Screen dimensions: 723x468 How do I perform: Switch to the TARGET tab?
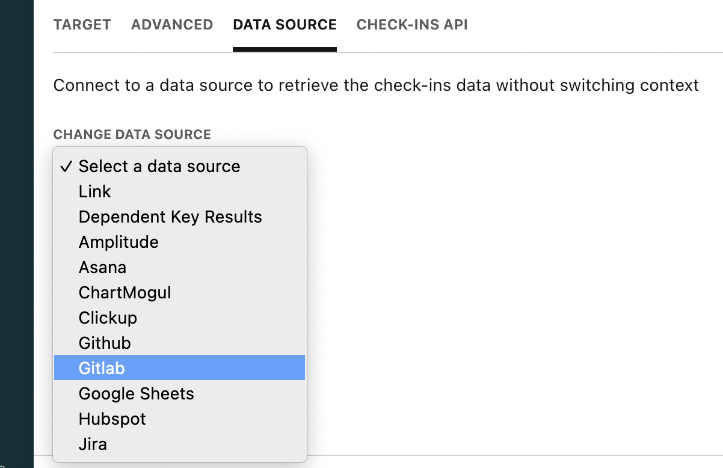82,25
